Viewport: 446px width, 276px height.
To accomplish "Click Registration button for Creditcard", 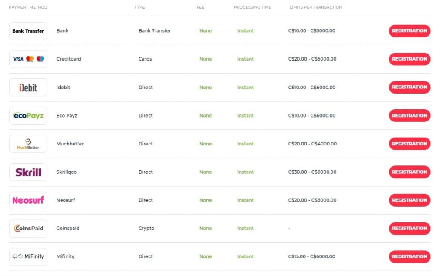I will pos(409,59).
